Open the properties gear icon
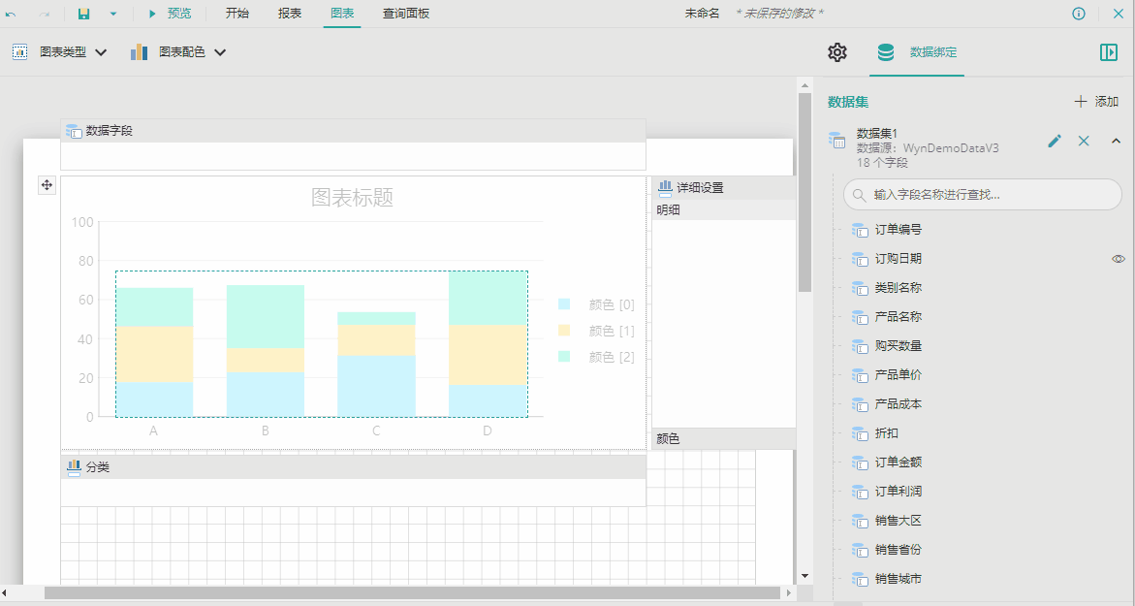 pos(837,52)
